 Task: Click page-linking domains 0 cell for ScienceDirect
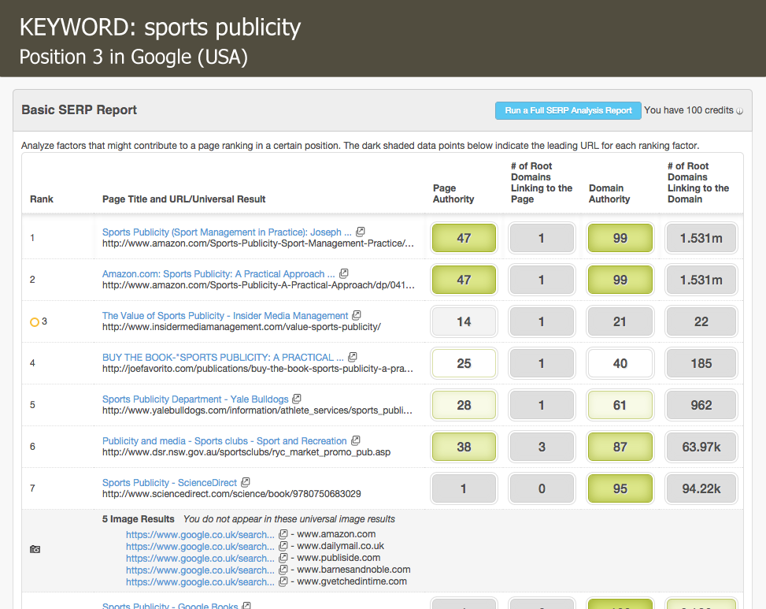(542, 488)
